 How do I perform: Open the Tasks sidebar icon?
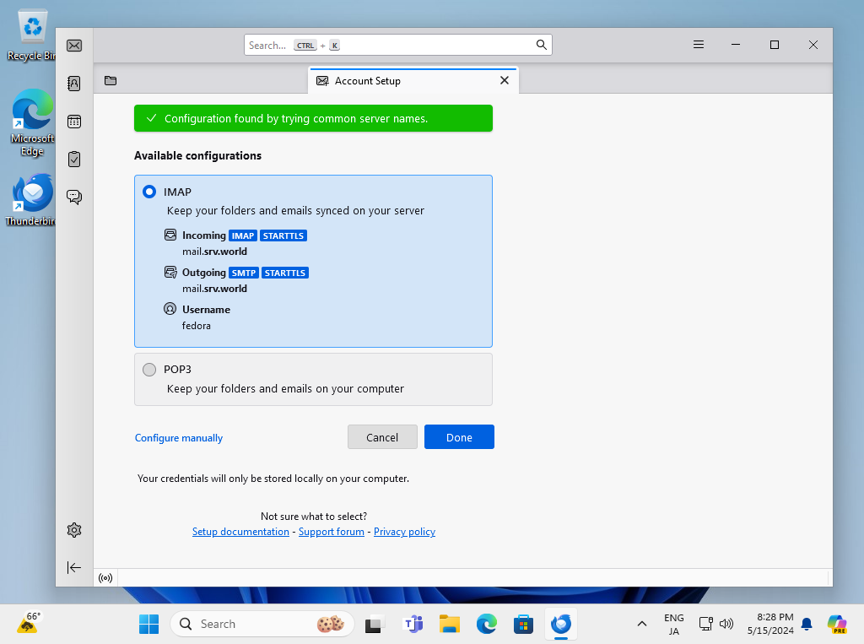[74, 159]
